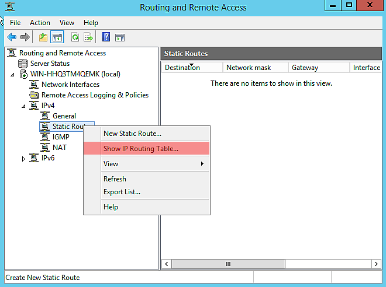Click the horizontal scrollbar right arrow
This screenshot has width=386, height=287.
click(376, 264)
